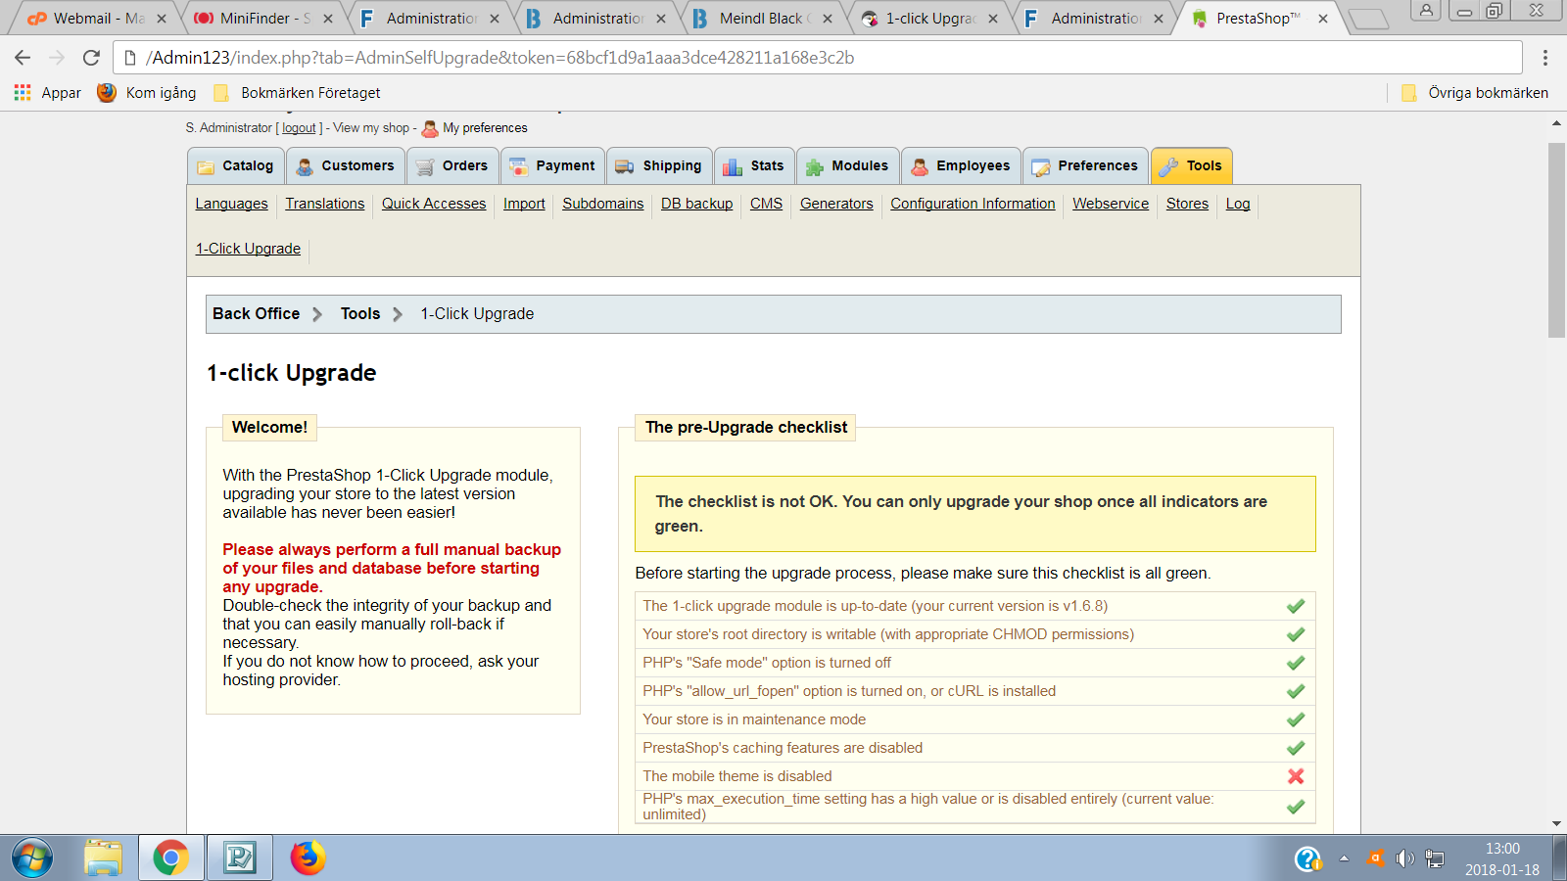Screen dimensions: 1567x881
Task: Click the Chrome icon in the taskbar
Action: coord(170,858)
